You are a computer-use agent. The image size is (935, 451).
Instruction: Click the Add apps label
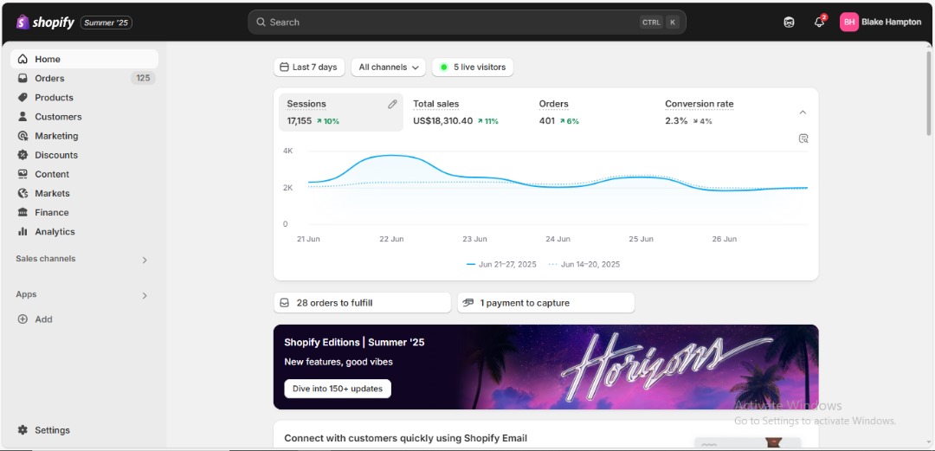click(x=43, y=319)
